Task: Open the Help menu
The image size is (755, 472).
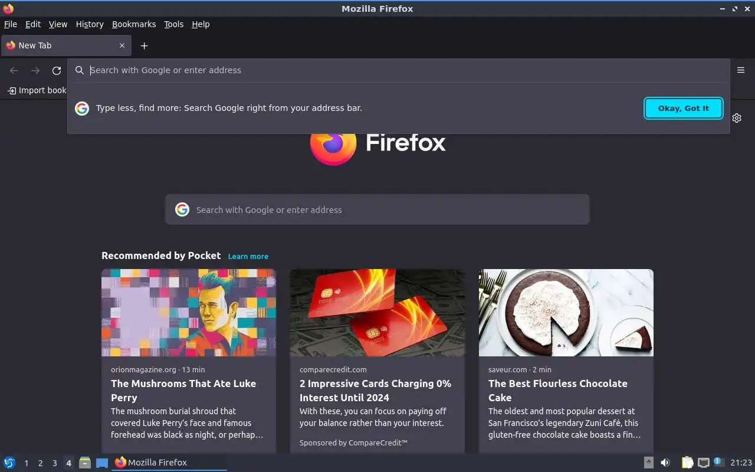Action: pyautogui.click(x=201, y=24)
